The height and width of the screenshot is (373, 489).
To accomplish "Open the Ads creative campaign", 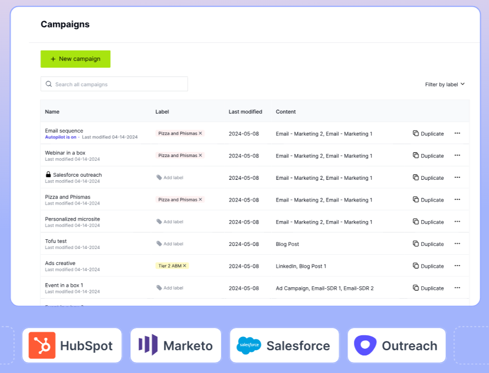I will 60,263.
